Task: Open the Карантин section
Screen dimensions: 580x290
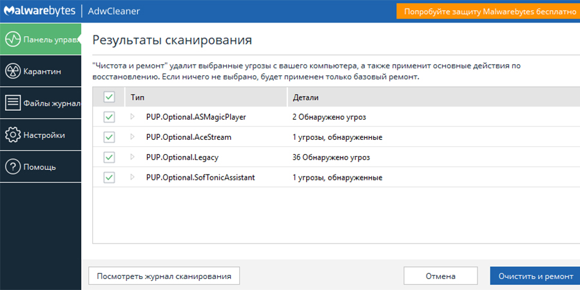Action: click(x=41, y=71)
